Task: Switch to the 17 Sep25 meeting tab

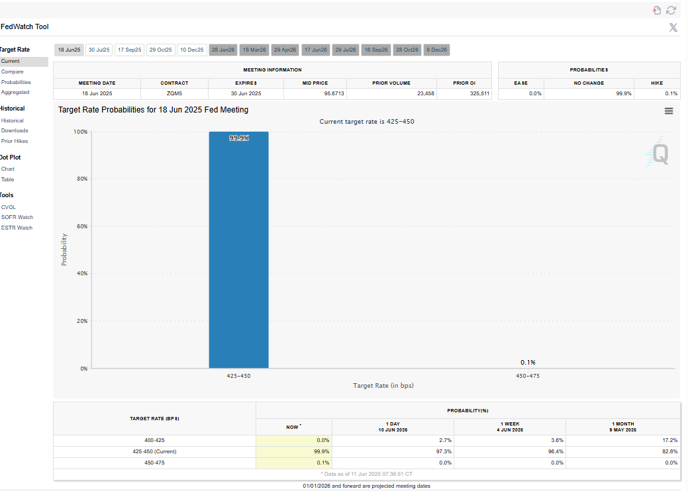Action: pos(129,50)
